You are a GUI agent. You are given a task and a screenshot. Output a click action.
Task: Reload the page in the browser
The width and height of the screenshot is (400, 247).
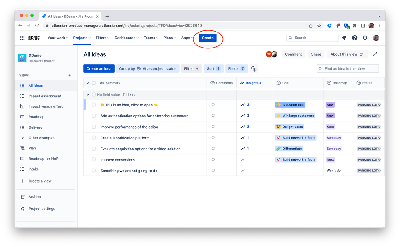(37, 26)
